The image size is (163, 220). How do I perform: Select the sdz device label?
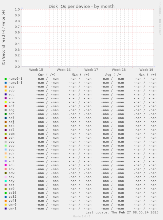point(11,185)
